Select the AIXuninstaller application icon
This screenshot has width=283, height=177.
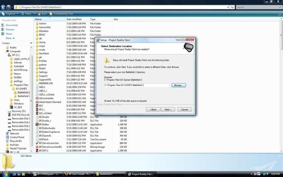coord(37,98)
